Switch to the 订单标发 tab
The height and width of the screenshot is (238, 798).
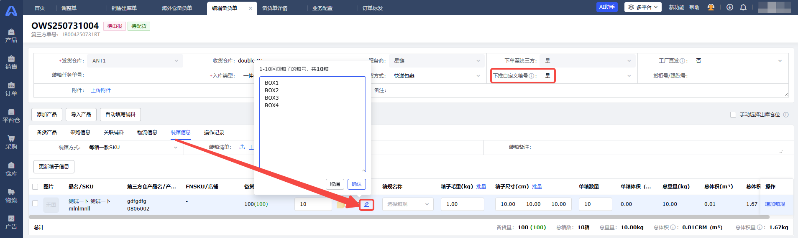click(373, 8)
